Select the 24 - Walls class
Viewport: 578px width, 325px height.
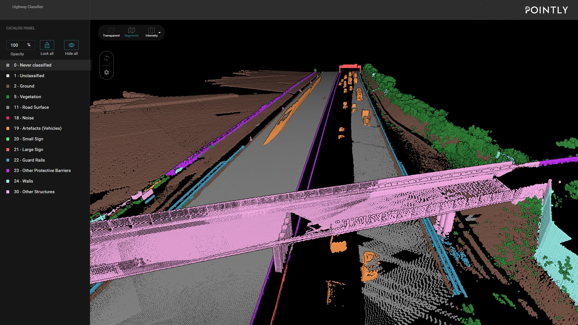coord(46,181)
